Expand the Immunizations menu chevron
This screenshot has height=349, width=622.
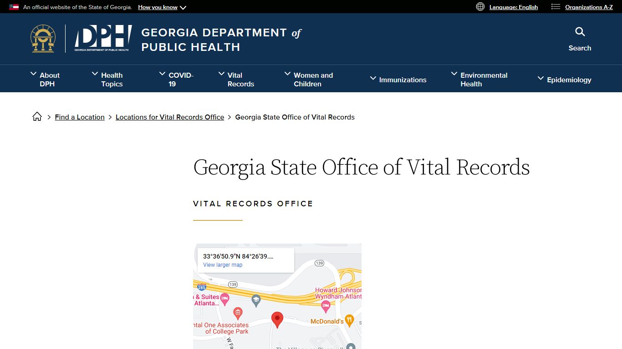[x=373, y=79]
